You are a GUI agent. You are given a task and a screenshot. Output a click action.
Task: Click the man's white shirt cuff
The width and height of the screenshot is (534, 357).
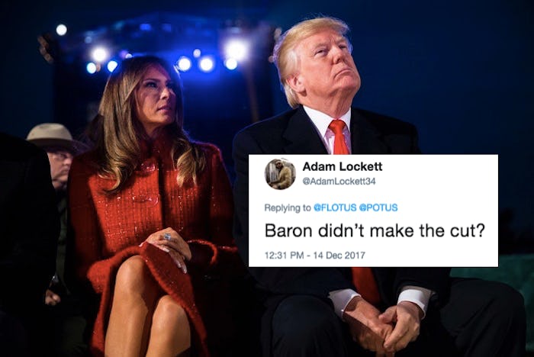click(413, 297)
